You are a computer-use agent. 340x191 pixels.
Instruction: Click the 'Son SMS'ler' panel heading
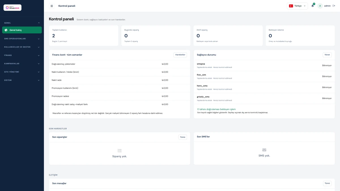coord(203,137)
